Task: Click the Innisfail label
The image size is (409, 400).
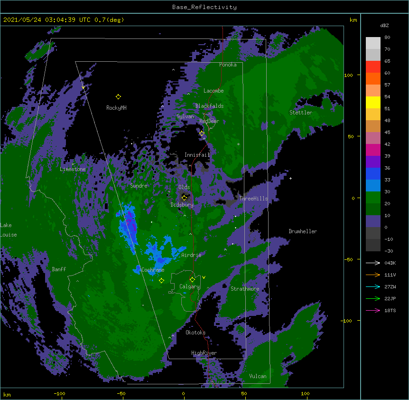Action: click(197, 155)
